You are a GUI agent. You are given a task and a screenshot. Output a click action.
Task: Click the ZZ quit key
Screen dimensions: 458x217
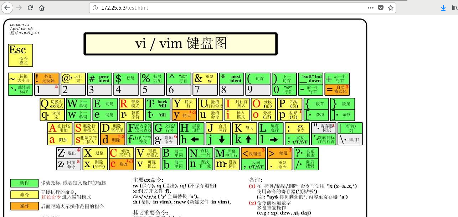[x=68, y=153]
